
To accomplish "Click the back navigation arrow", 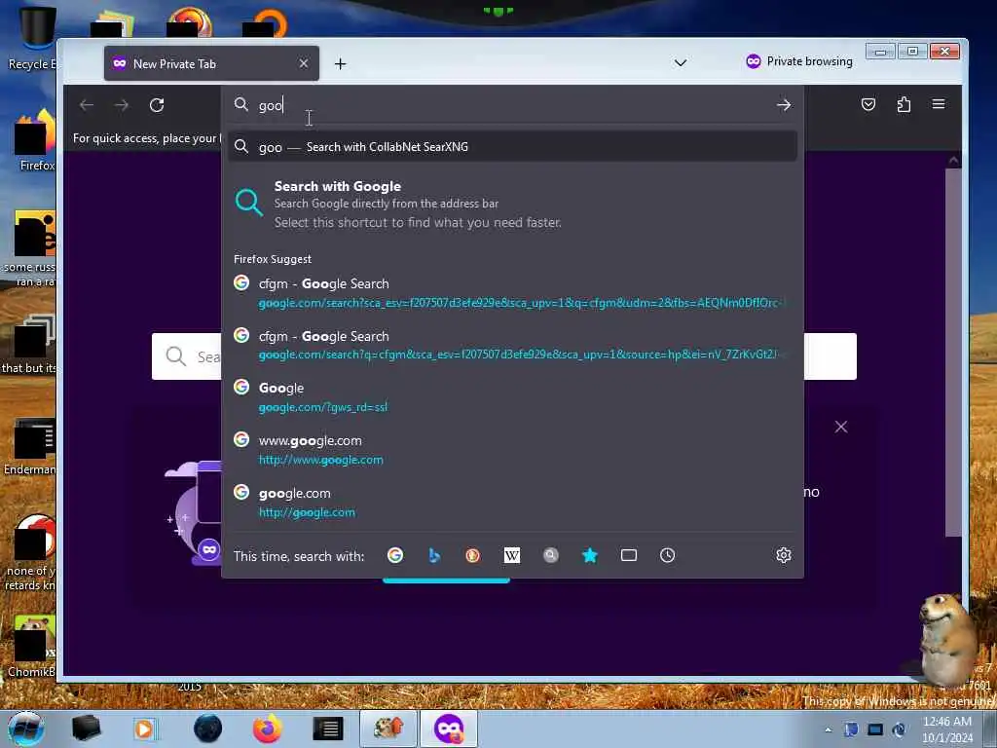I will point(87,105).
